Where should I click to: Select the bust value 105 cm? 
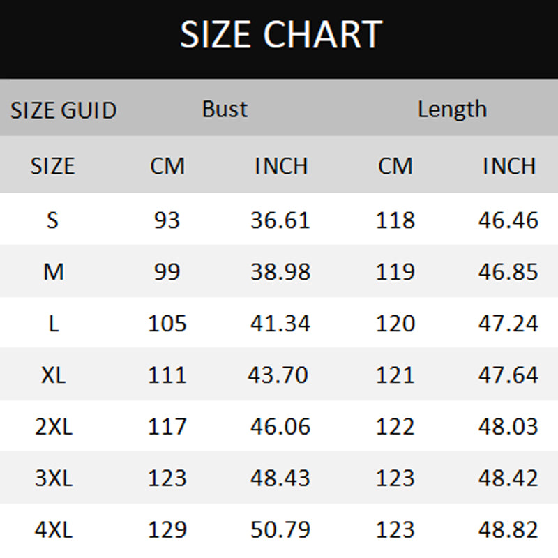(x=167, y=324)
